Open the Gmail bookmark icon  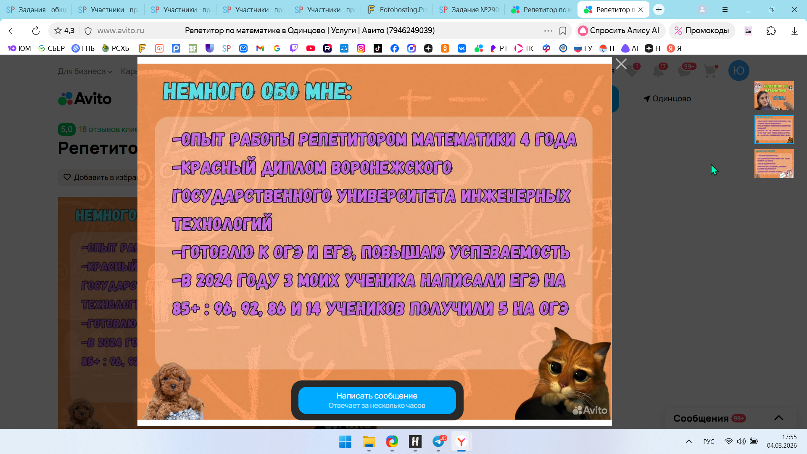(x=260, y=48)
